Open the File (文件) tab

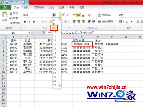[x=5, y=7]
